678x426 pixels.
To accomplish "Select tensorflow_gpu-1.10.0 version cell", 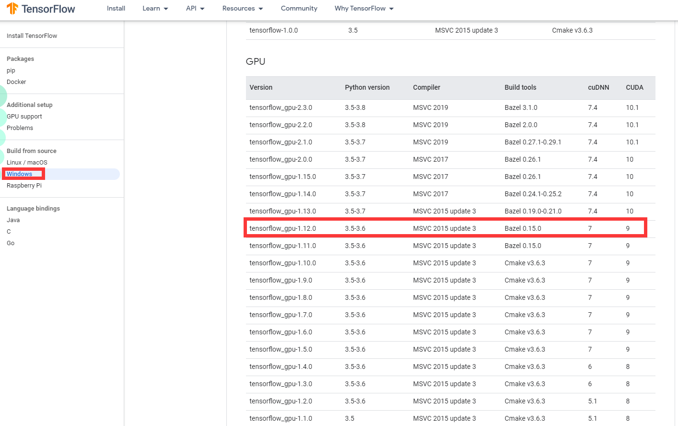I will (x=283, y=263).
